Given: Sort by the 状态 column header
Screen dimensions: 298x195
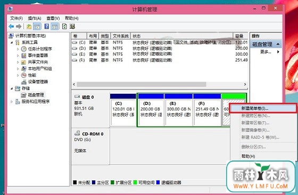Looking at the screenshot, I should pos(182,36).
